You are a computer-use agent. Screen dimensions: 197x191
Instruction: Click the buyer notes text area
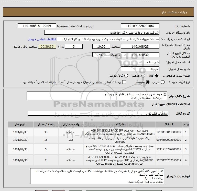(97, 176)
